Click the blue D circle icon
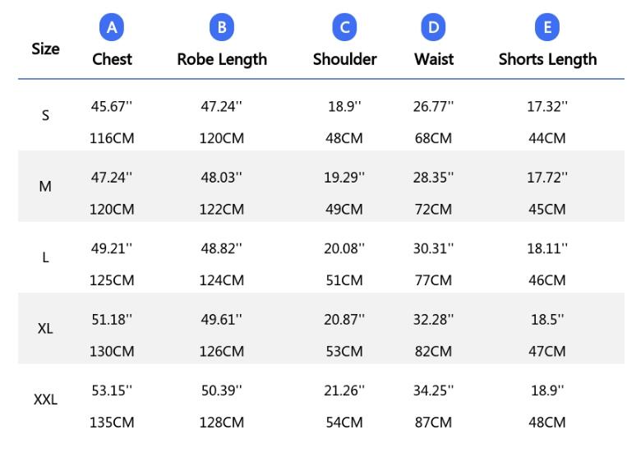 (x=433, y=27)
